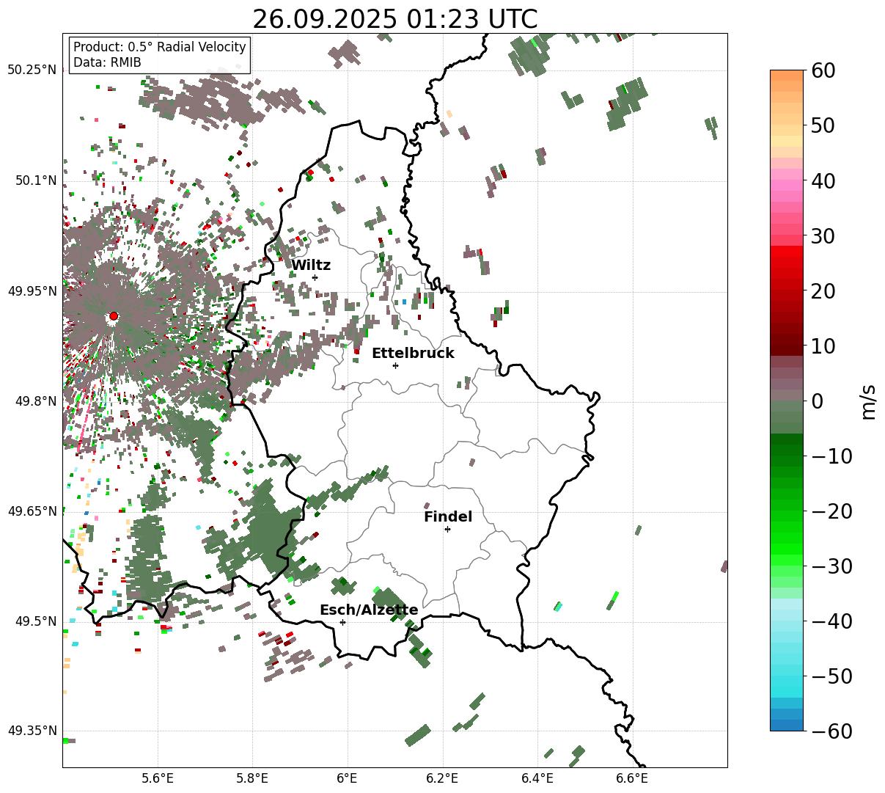Click the 6°E longitude tick label
Screen dimensions: 885x793
[x=347, y=778]
